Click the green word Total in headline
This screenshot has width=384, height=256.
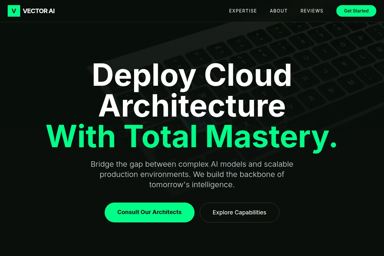[161, 136]
